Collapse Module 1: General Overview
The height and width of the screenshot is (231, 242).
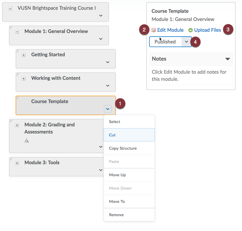(x=17, y=32)
